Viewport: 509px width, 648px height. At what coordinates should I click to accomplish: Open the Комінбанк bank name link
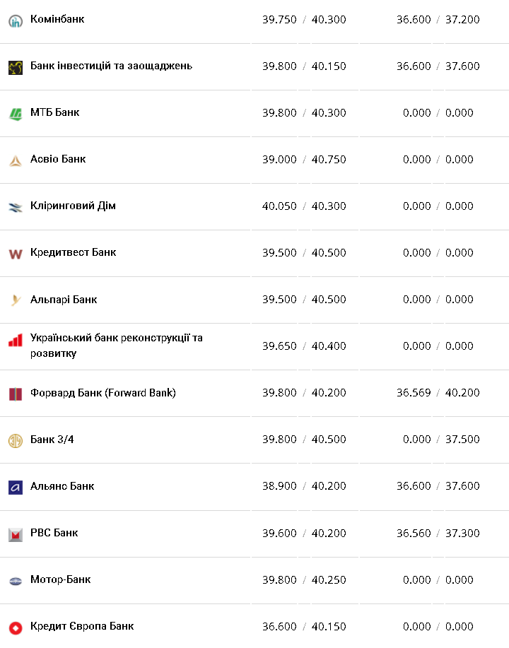pyautogui.click(x=57, y=19)
